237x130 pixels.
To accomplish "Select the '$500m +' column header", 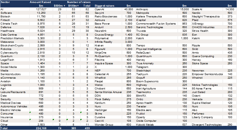I will [x=60, y=6].
